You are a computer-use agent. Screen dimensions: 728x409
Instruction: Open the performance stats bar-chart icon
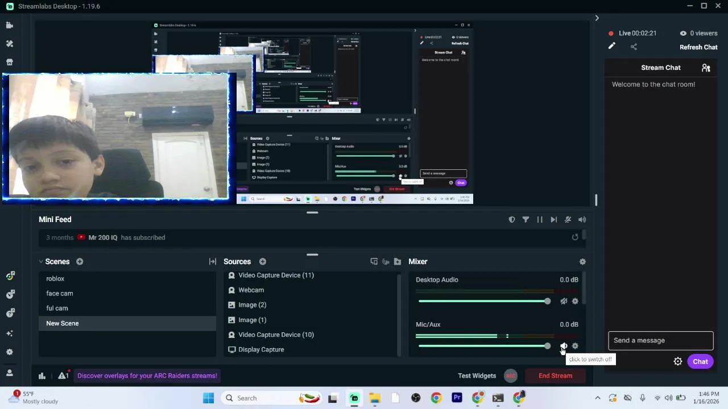[42, 375]
